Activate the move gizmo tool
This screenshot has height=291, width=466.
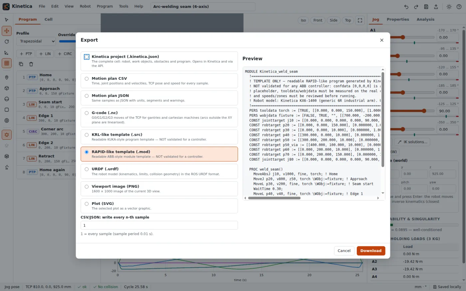point(6,31)
